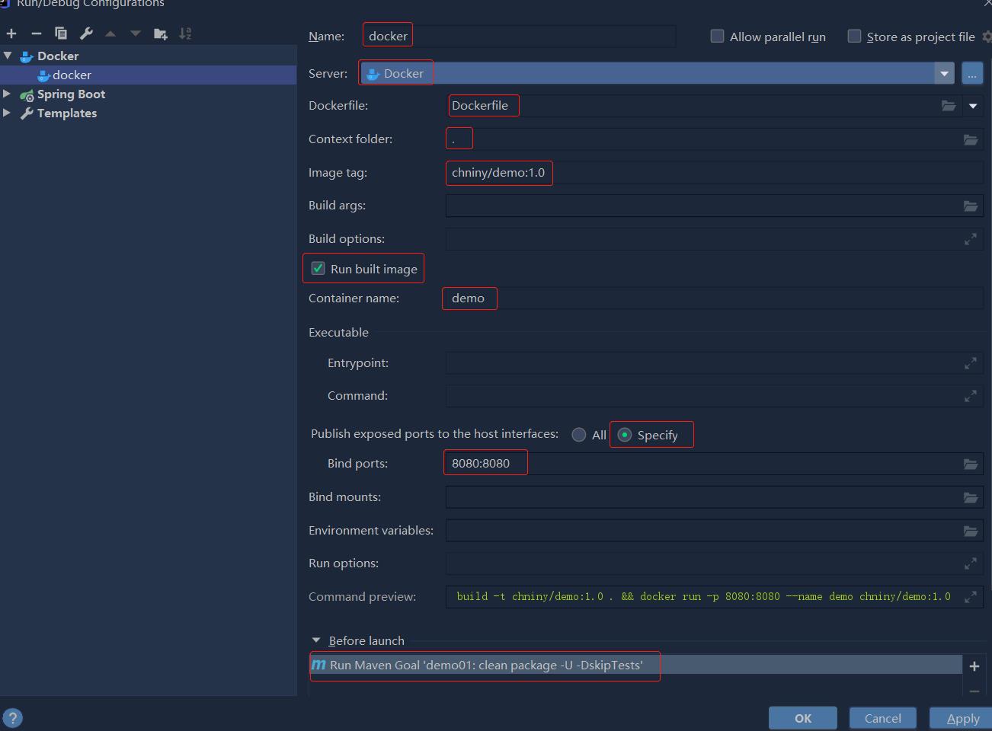This screenshot has height=731, width=992.
Task: Open Environment variables editor icon
Action: [971, 531]
